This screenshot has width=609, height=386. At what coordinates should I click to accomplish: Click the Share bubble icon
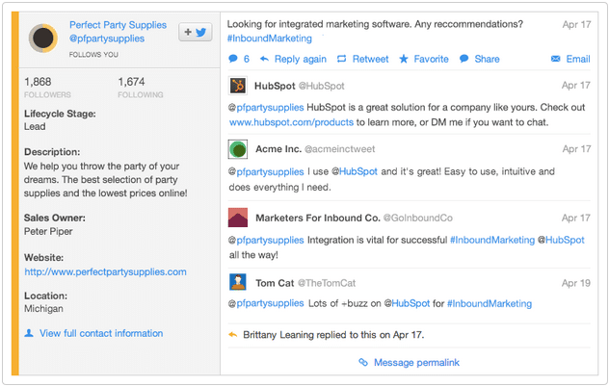coord(464,59)
